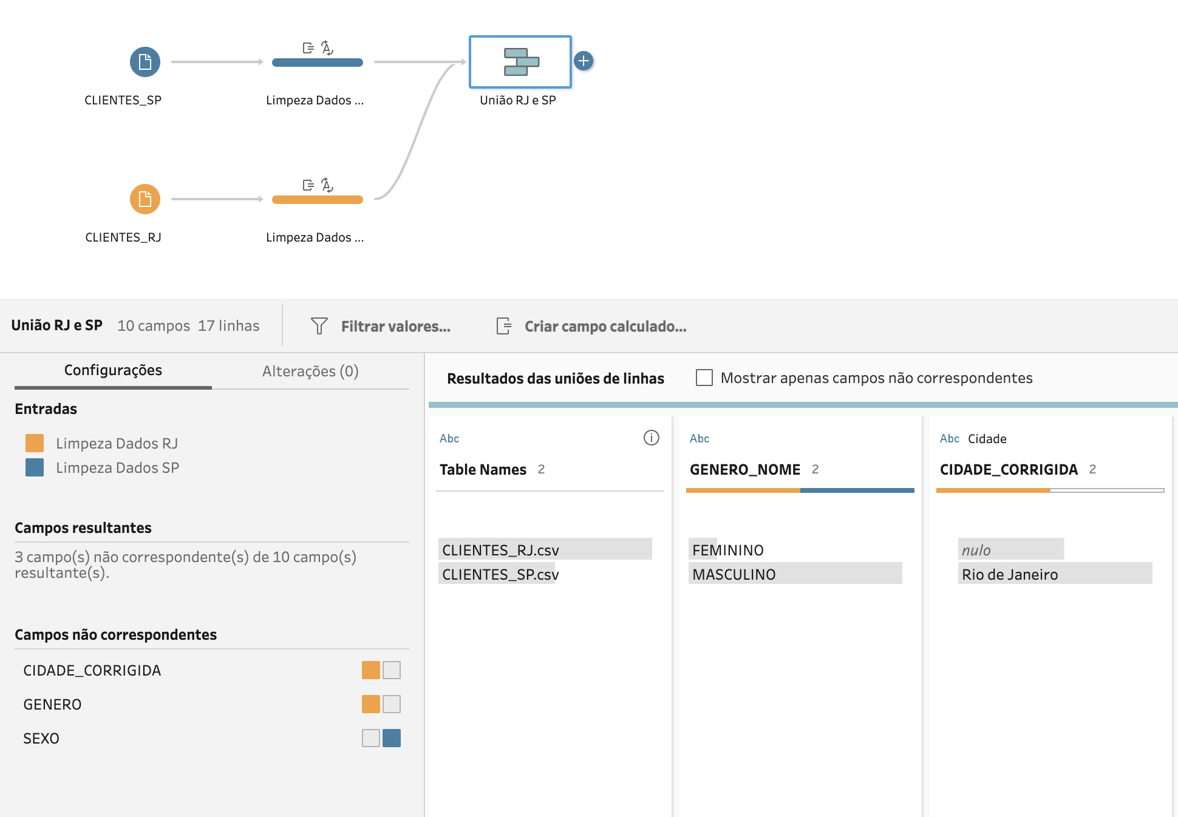Image resolution: width=1178 pixels, height=817 pixels.
Task: Click the plus icon next to União RJ e SP
Action: tap(584, 61)
